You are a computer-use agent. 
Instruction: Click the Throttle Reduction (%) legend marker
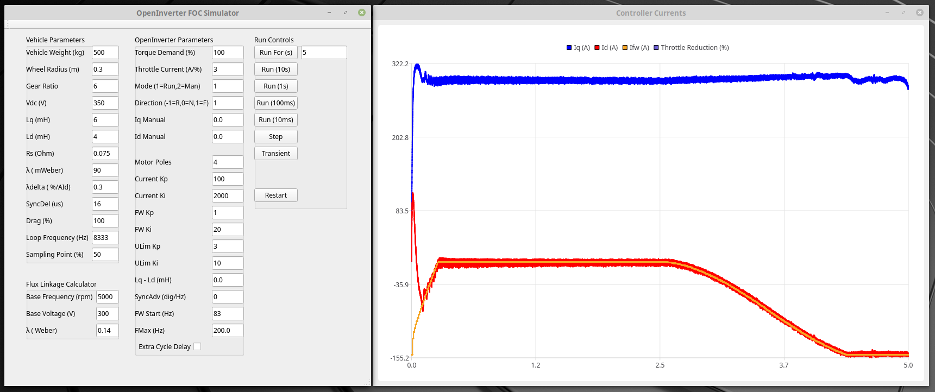(656, 48)
